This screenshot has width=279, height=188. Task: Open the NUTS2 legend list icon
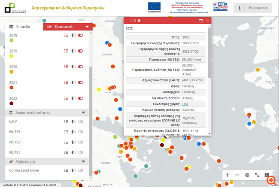coord(66,142)
